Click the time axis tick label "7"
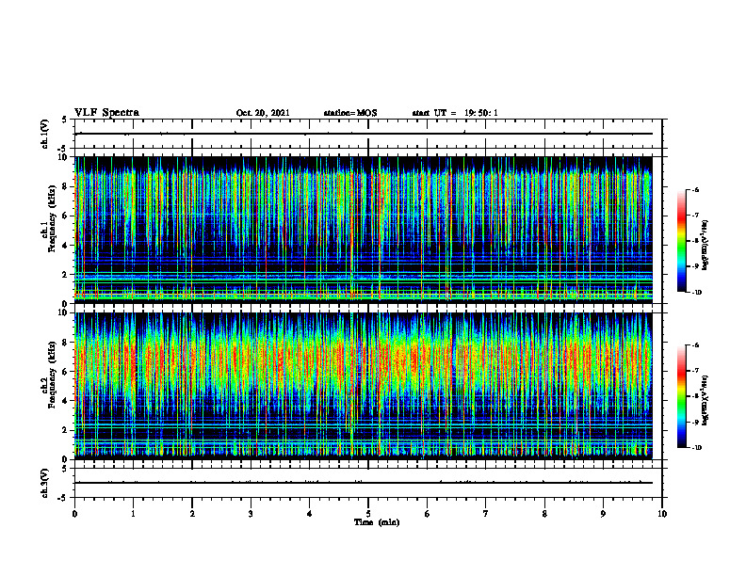The width and height of the screenshot is (746, 576). coord(486,514)
